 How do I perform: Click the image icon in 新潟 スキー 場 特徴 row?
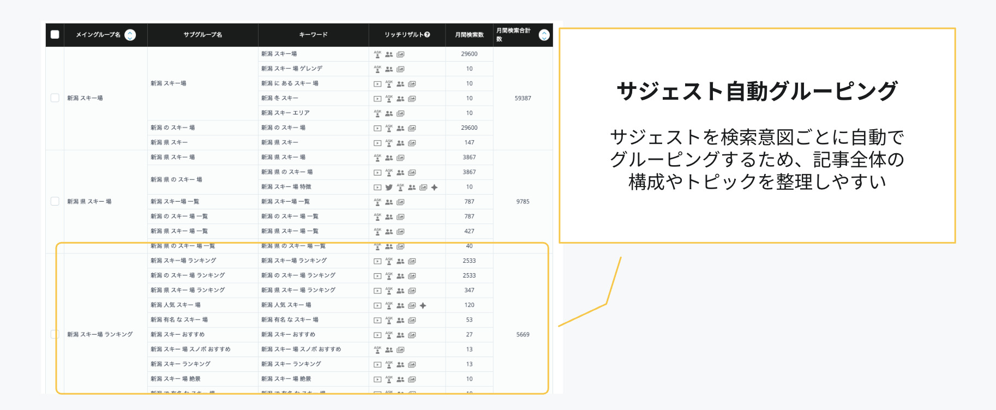coord(423,187)
